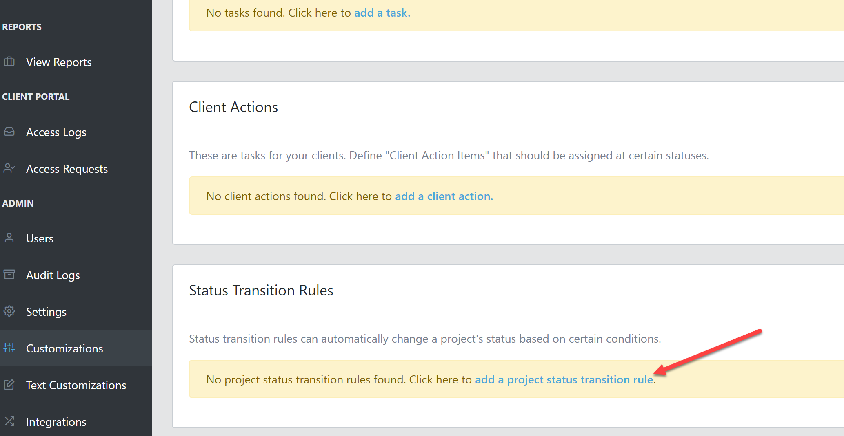Select Audit Logs from the sidebar
The width and height of the screenshot is (844, 436).
click(53, 275)
